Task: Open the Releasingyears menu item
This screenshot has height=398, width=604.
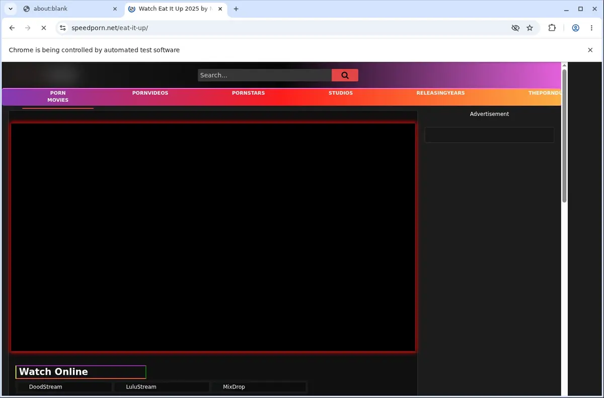Action: tap(440, 93)
